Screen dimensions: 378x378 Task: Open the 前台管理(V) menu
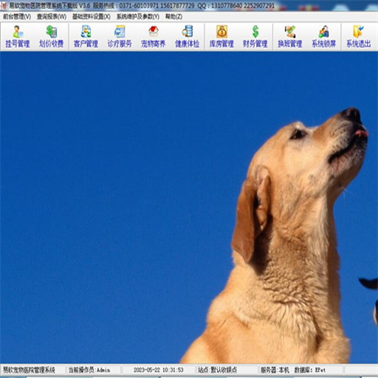[17, 17]
